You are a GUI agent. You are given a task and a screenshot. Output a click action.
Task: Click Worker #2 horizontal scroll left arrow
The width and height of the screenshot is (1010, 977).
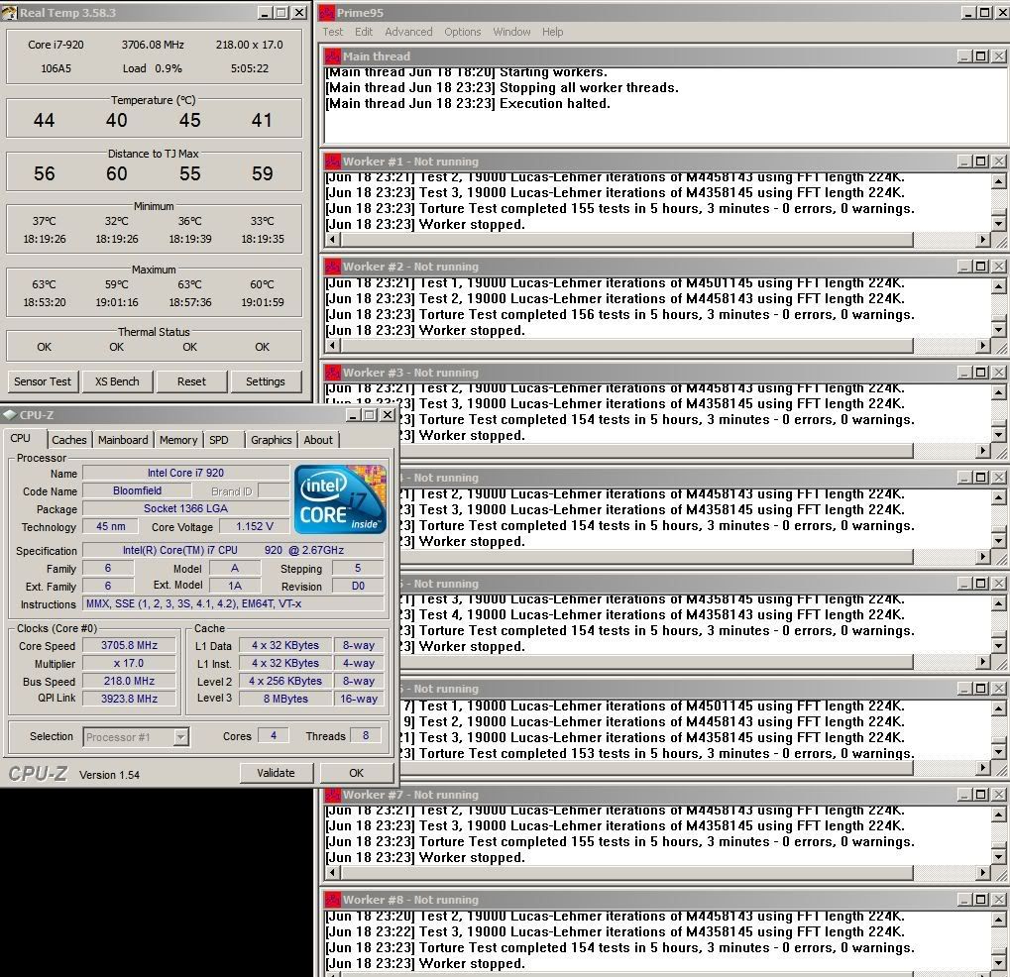[x=332, y=345]
